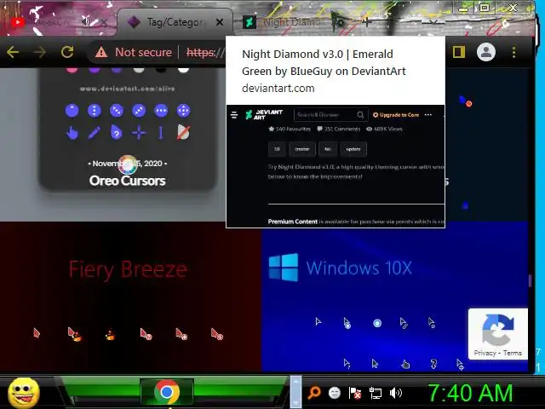Click the taskbar overflow scroll button
Viewport: 545px width, 409px height.
click(x=295, y=392)
